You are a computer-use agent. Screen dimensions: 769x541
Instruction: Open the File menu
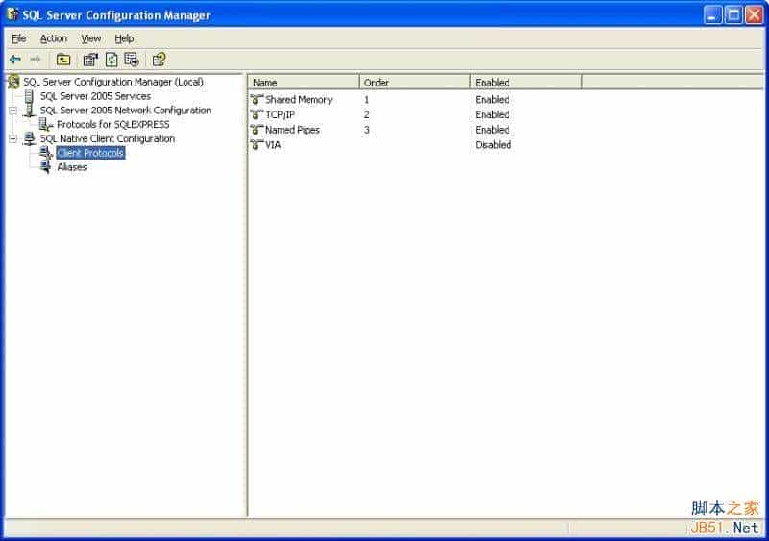pos(18,38)
